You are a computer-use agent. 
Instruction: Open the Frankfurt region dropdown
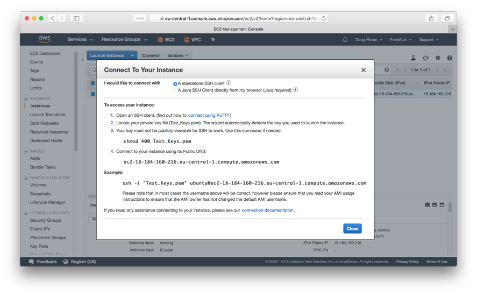(x=401, y=40)
